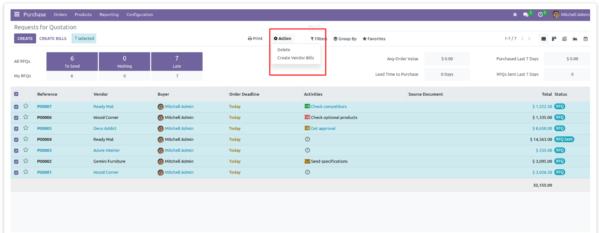Open the Favorites dropdown
This screenshot has width=599, height=233.
click(x=374, y=39)
